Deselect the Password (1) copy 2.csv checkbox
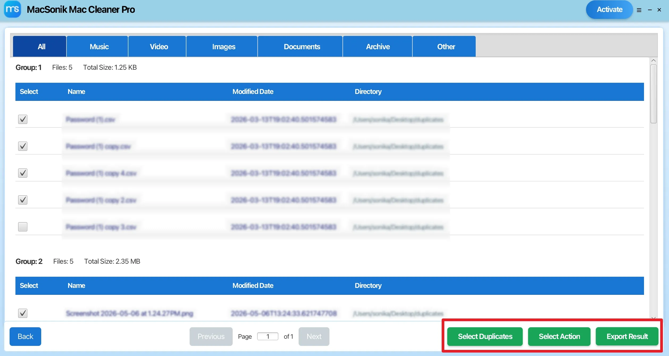Viewport: 669px width, 356px height. coord(23,200)
